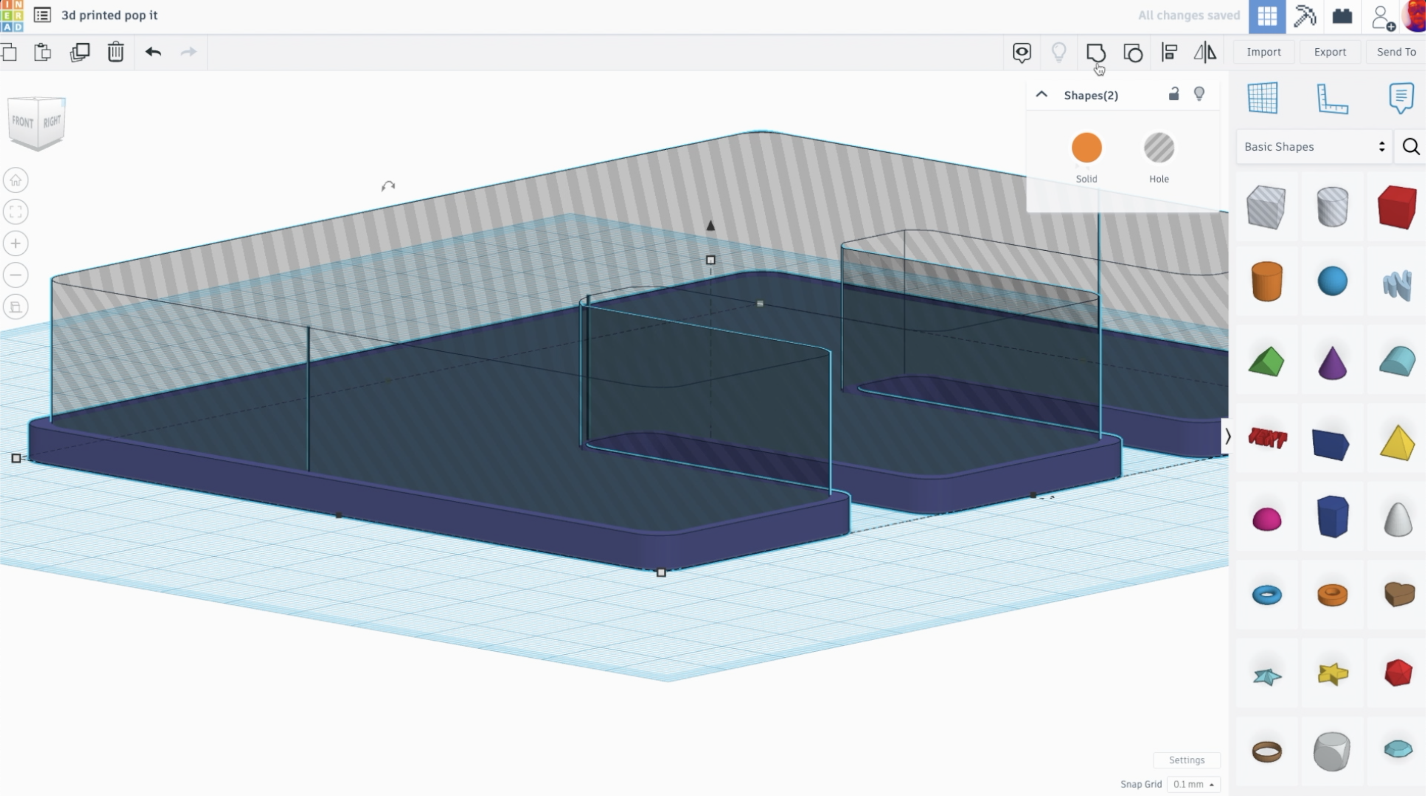Click the Export button
Viewport: 1426px width, 796px height.
click(x=1330, y=52)
